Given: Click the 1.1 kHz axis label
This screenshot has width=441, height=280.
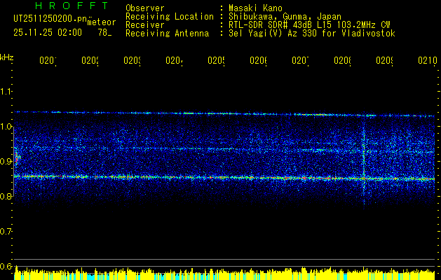Looking at the screenshot, I should coord(6,92).
